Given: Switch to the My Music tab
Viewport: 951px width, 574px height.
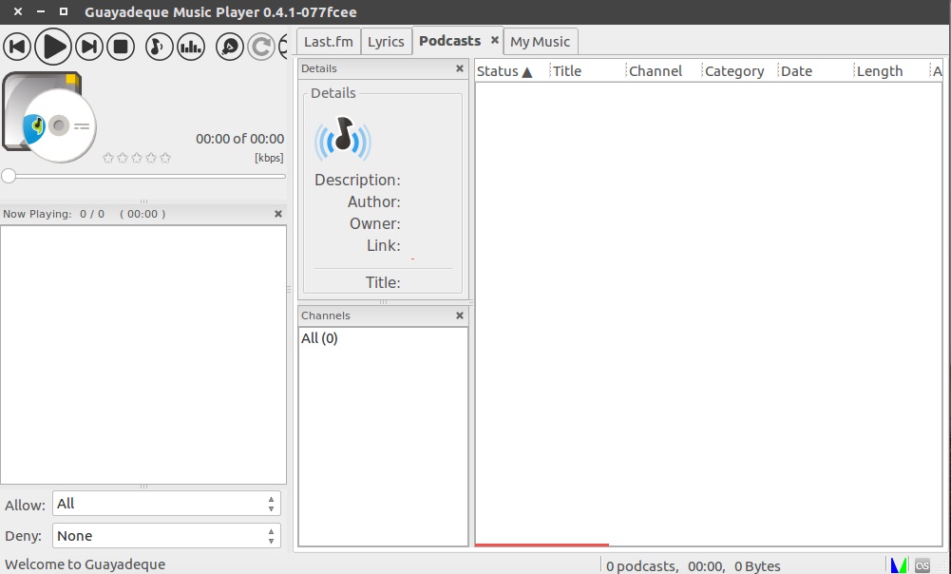Looking at the screenshot, I should point(540,42).
